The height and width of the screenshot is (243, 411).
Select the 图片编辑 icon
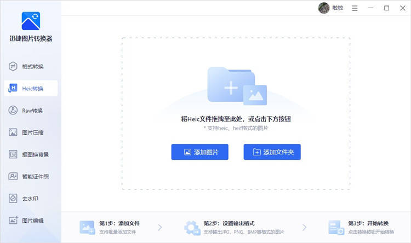[x=13, y=220]
